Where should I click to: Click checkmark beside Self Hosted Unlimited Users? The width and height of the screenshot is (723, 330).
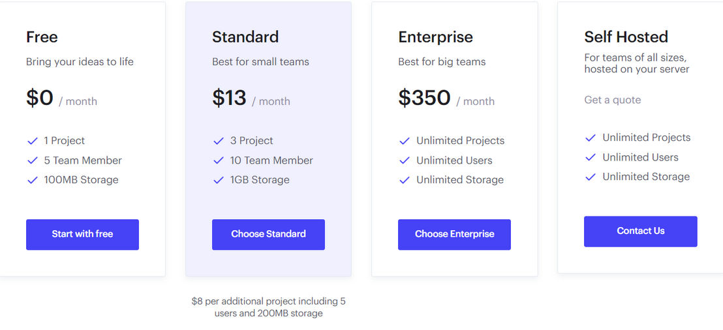(x=591, y=158)
